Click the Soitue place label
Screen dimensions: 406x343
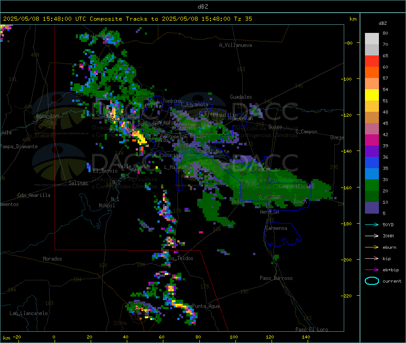click(240, 201)
